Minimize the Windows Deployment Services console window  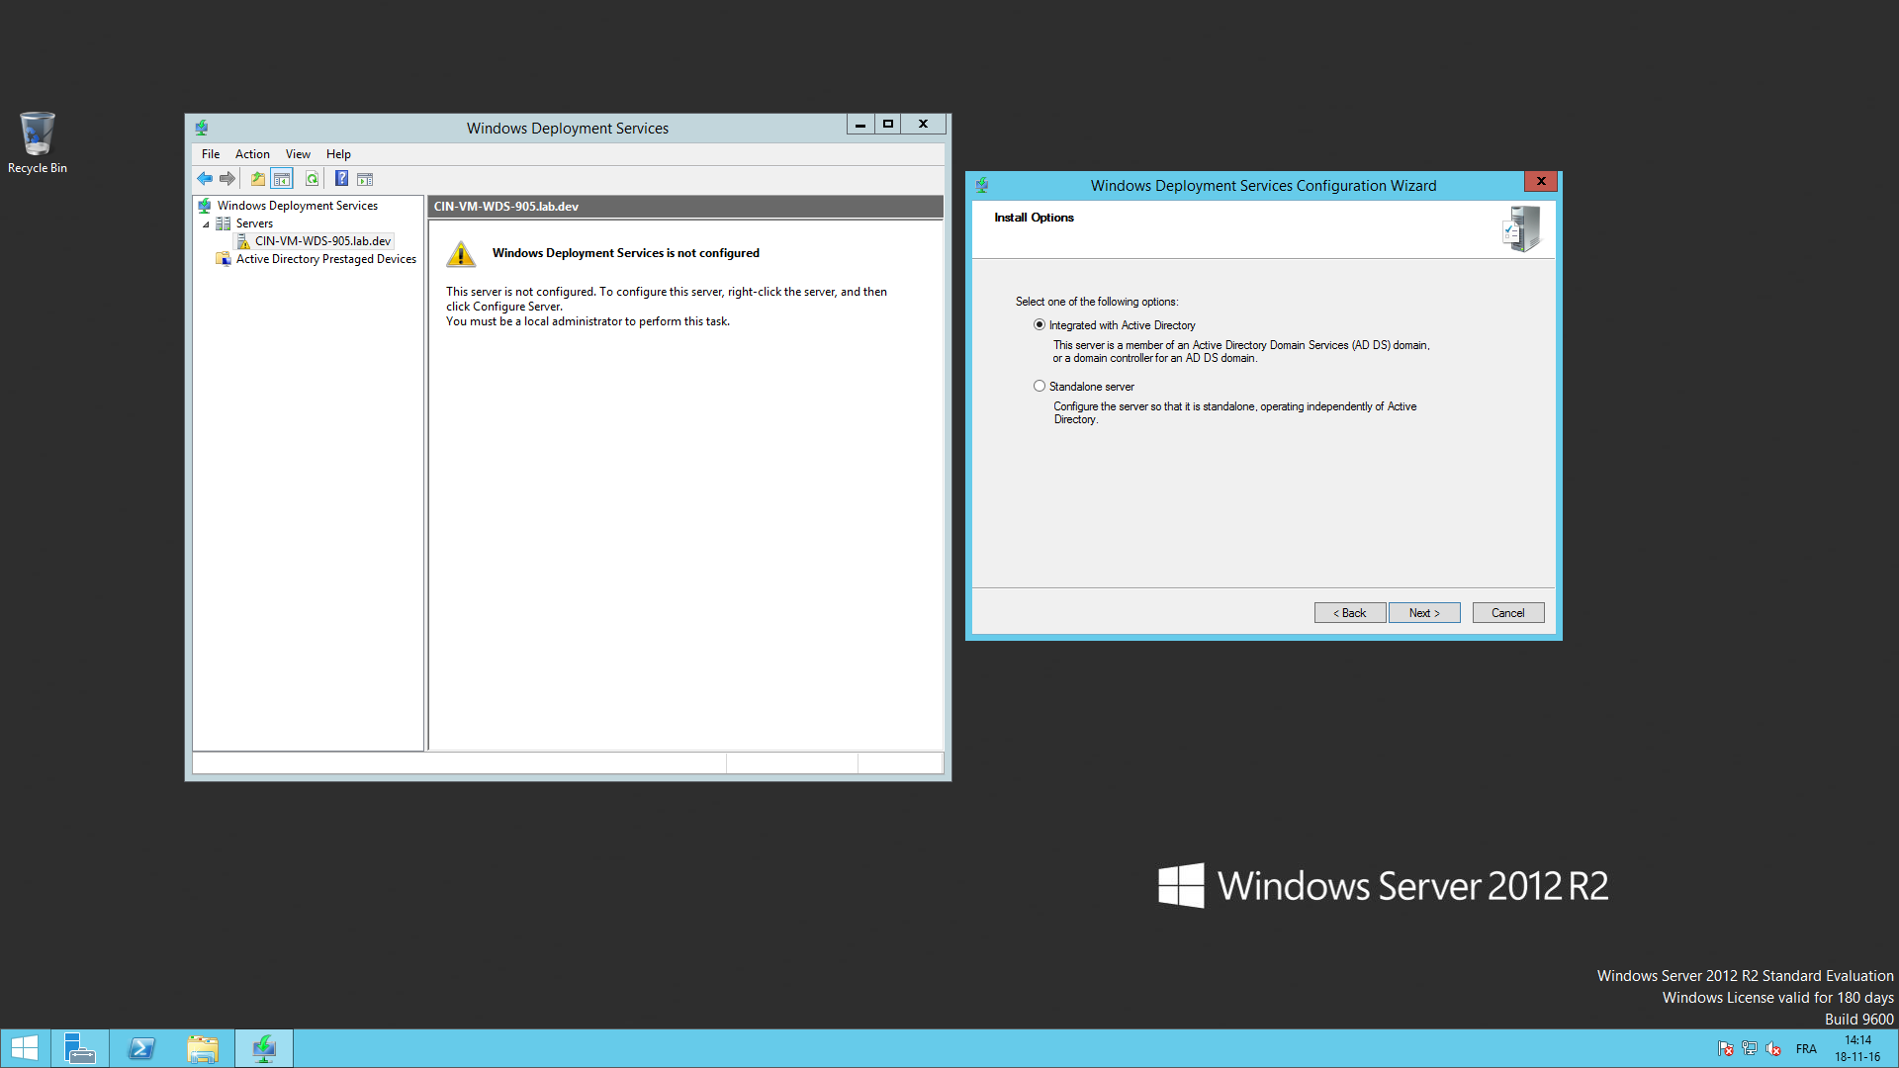click(860, 124)
